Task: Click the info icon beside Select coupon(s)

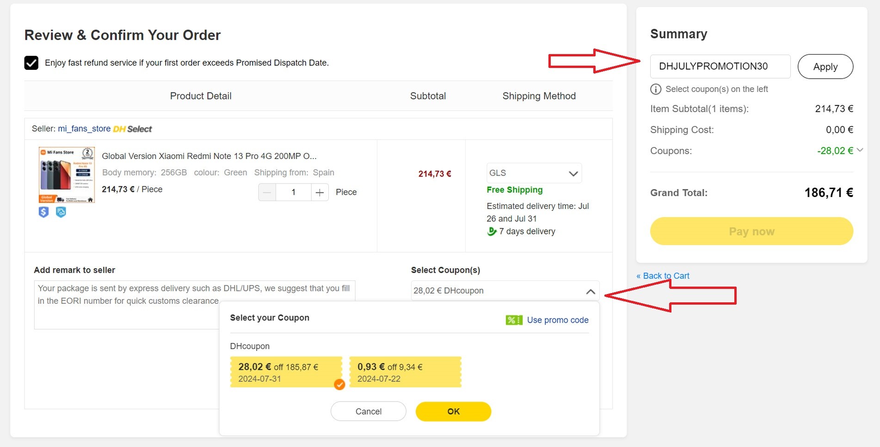Action: click(656, 89)
